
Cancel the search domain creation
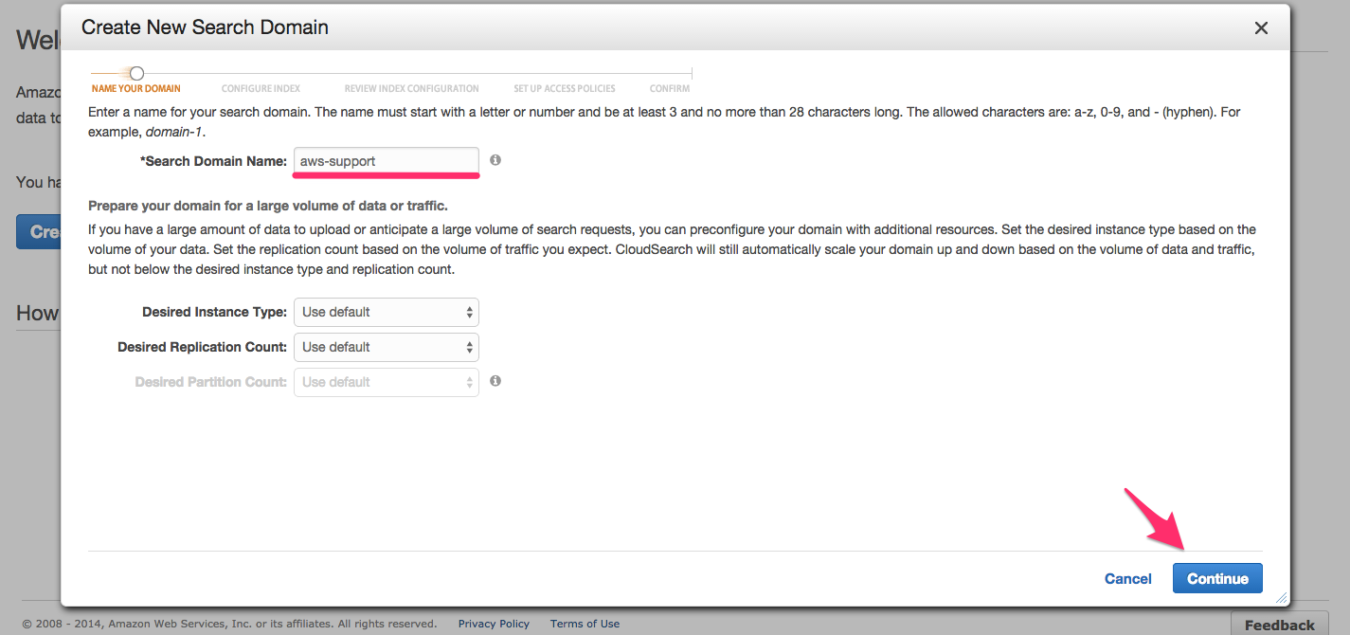1127,578
